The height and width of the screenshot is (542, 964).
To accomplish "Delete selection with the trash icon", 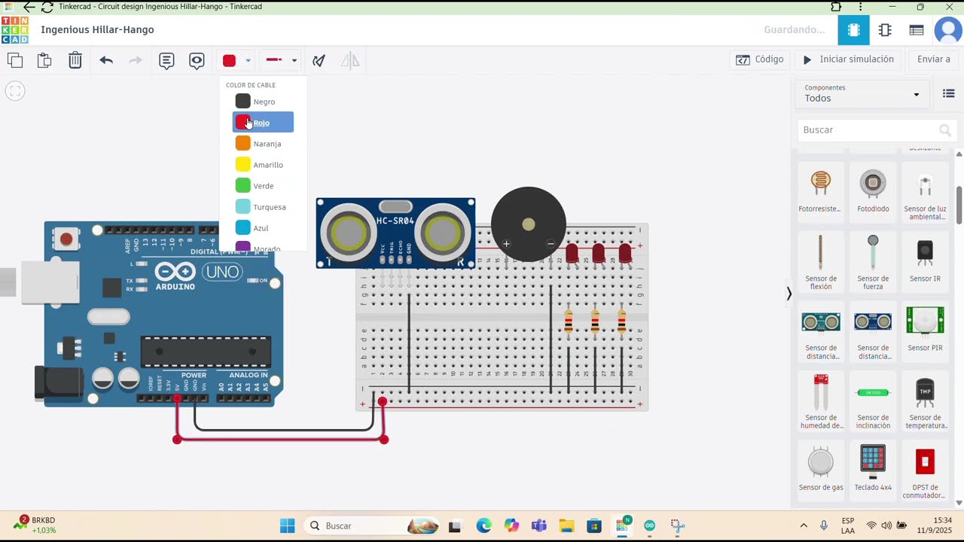I will [75, 60].
